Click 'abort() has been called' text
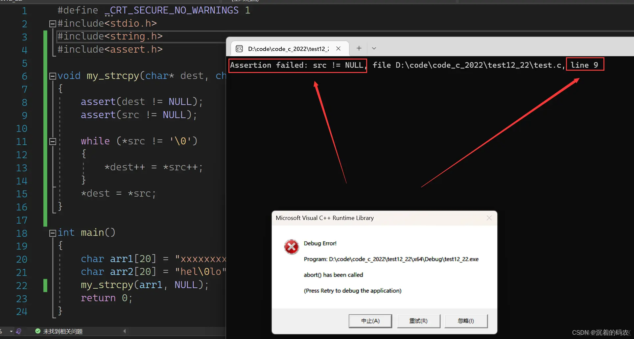Screen dimensions: 634x339 click(x=333, y=275)
